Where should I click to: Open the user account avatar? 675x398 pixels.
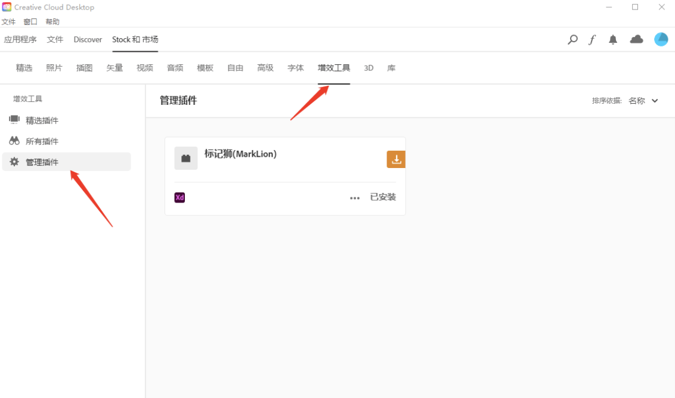coord(661,39)
